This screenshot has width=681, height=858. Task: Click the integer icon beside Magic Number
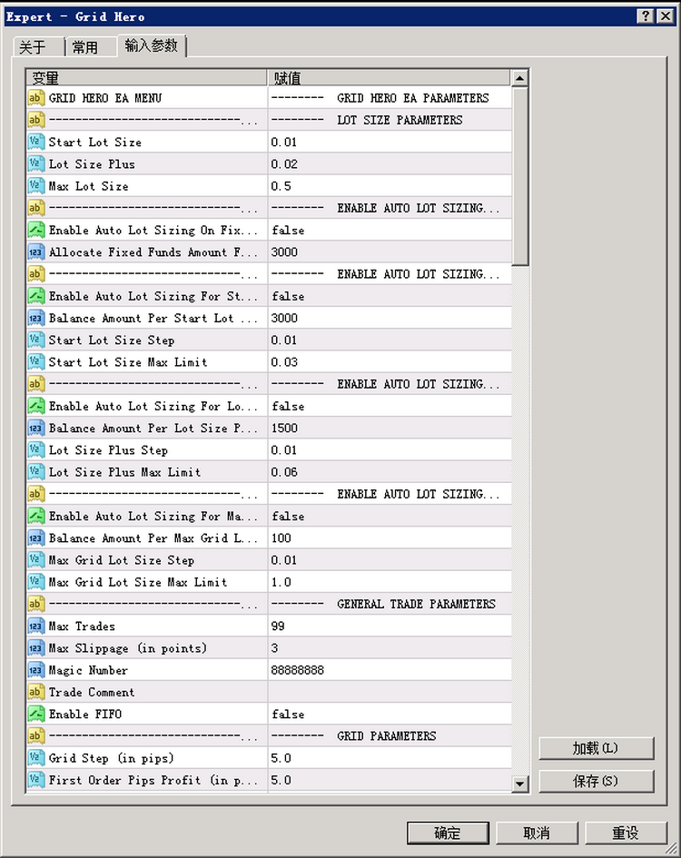pyautogui.click(x=35, y=670)
